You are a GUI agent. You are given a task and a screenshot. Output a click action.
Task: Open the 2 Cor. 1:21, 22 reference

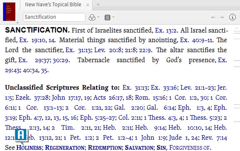point(89,108)
